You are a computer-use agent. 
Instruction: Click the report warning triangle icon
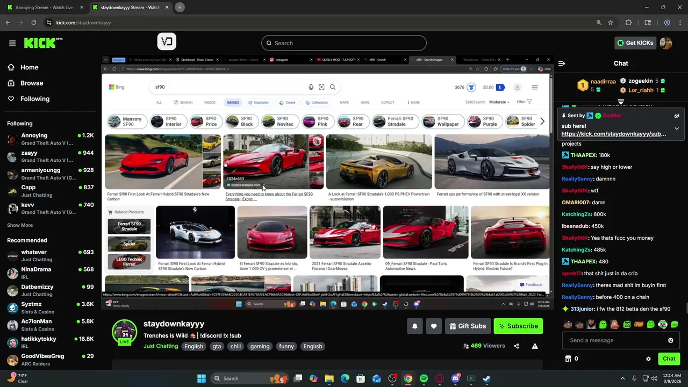[535, 346]
